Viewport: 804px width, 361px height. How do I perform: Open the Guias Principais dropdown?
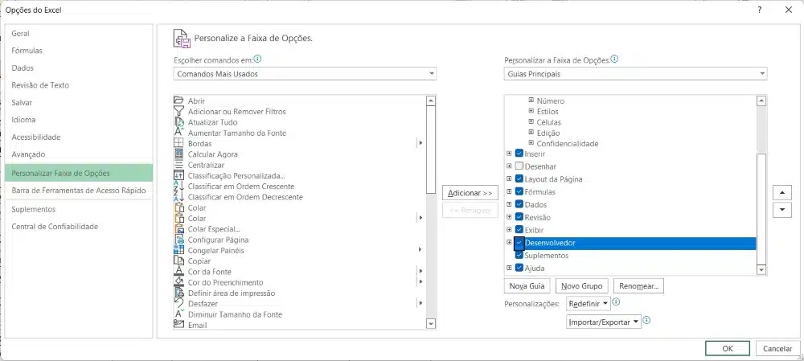(635, 74)
